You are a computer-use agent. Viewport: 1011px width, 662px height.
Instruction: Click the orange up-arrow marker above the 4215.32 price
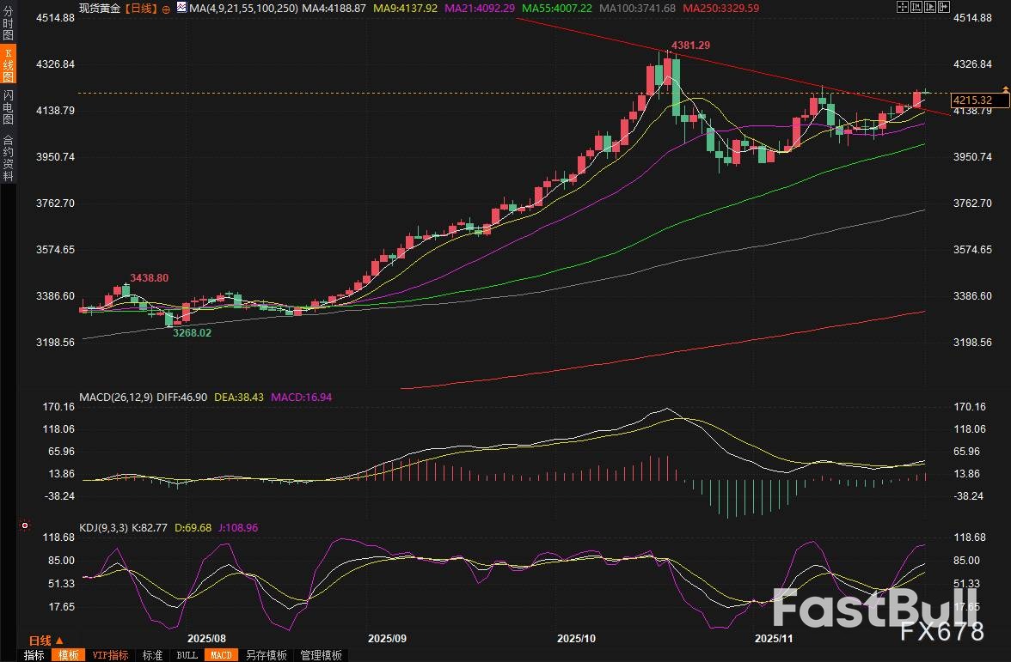coord(1005,88)
